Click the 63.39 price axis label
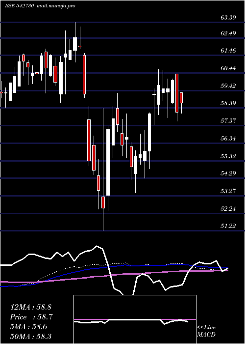245x344 pixels. [228, 17]
